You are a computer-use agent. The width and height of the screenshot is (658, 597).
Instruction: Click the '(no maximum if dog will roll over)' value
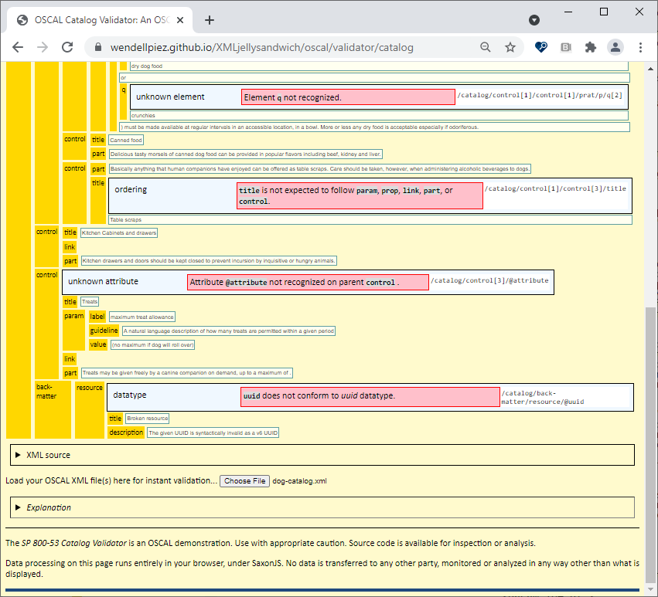point(153,345)
